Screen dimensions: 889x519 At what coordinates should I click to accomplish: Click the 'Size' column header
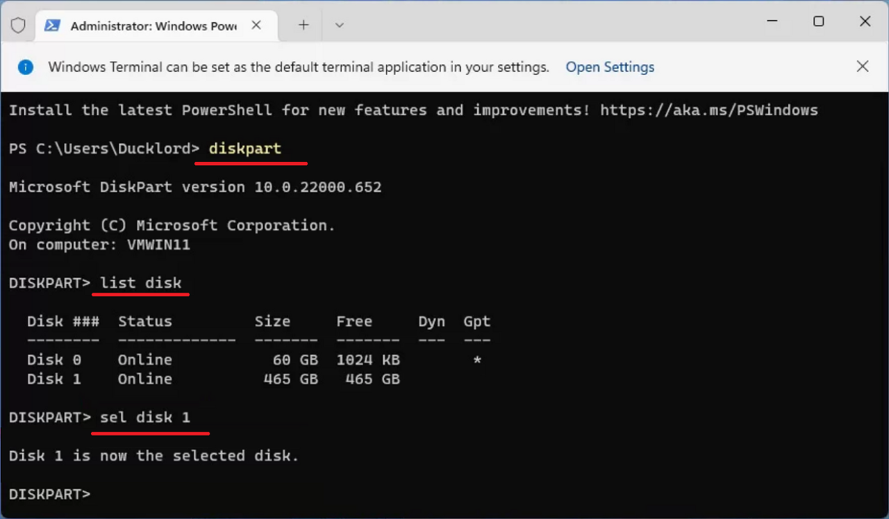pos(272,322)
